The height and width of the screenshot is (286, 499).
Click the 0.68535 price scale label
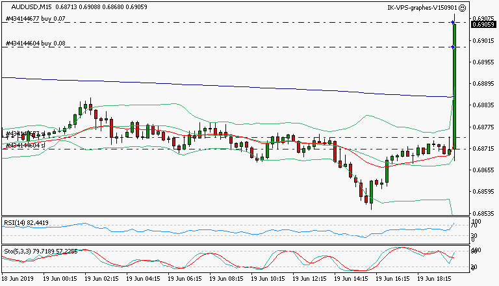point(483,213)
